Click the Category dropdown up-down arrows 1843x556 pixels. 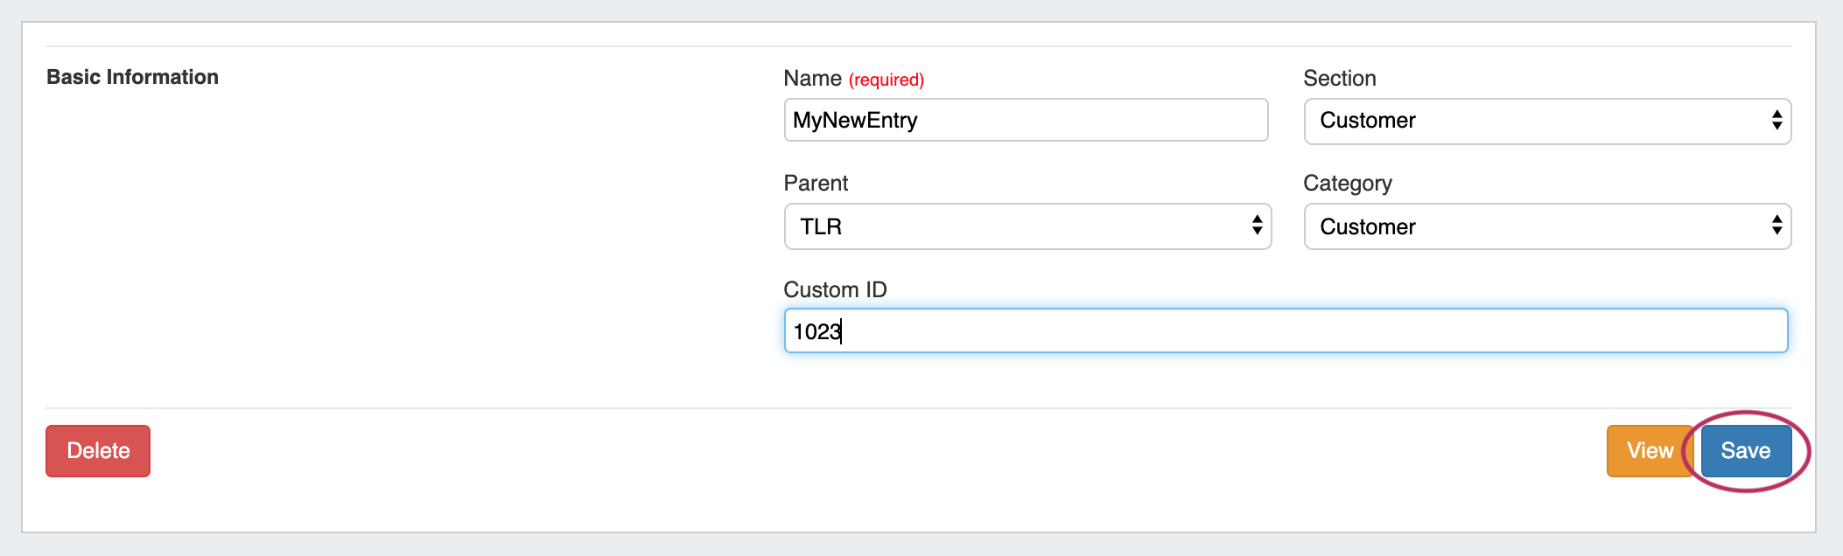(1776, 226)
